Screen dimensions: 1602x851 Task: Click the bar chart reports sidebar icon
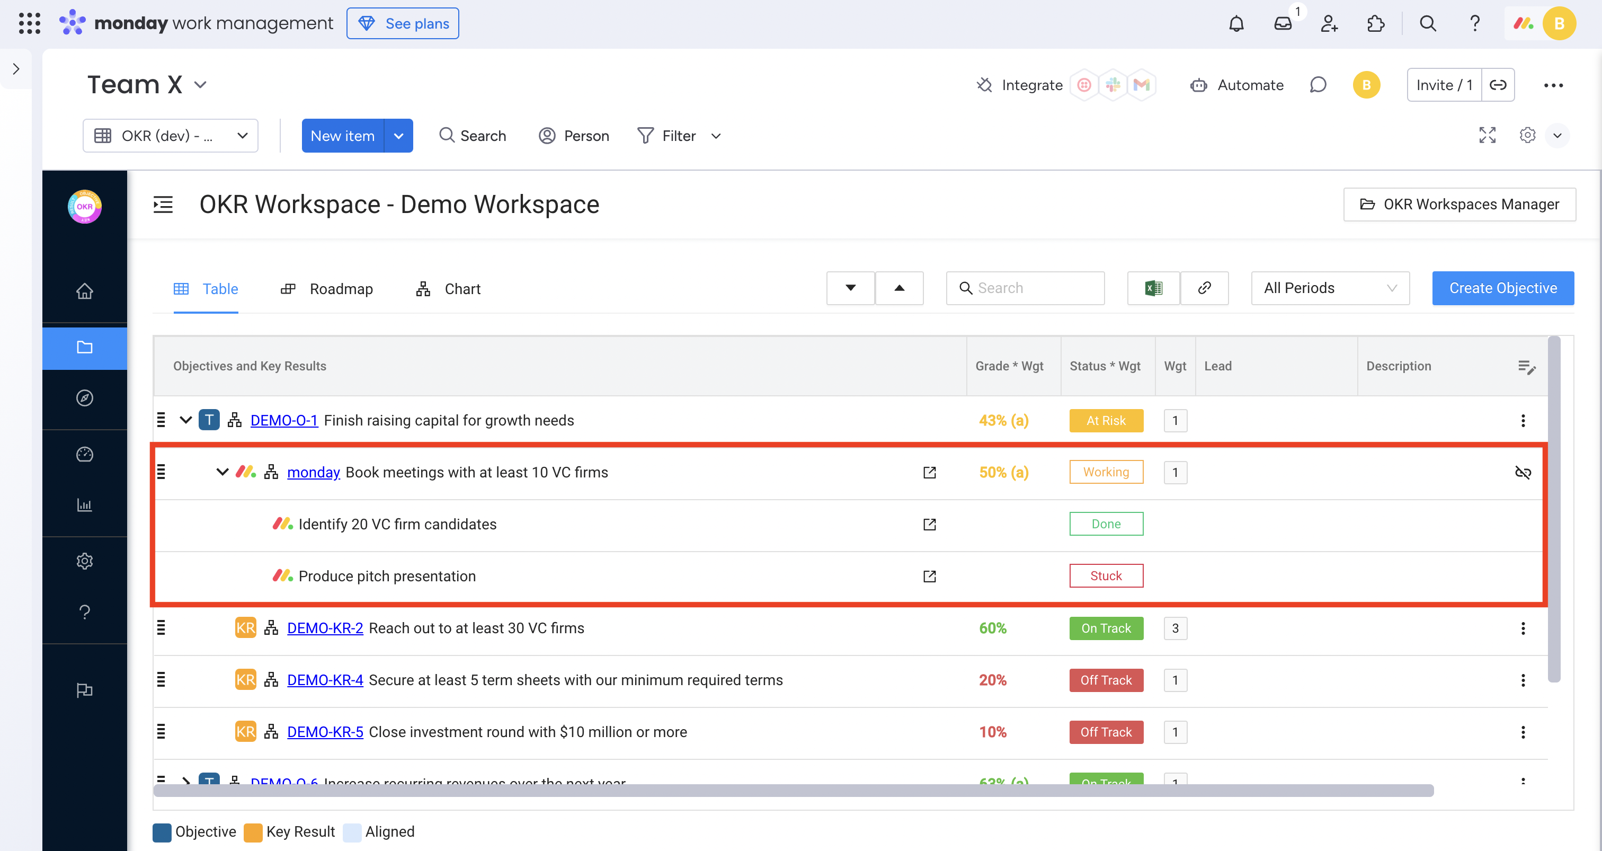pos(85,504)
